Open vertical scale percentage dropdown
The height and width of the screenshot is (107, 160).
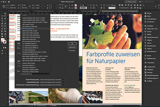pyautogui.click(x=42, y=8)
